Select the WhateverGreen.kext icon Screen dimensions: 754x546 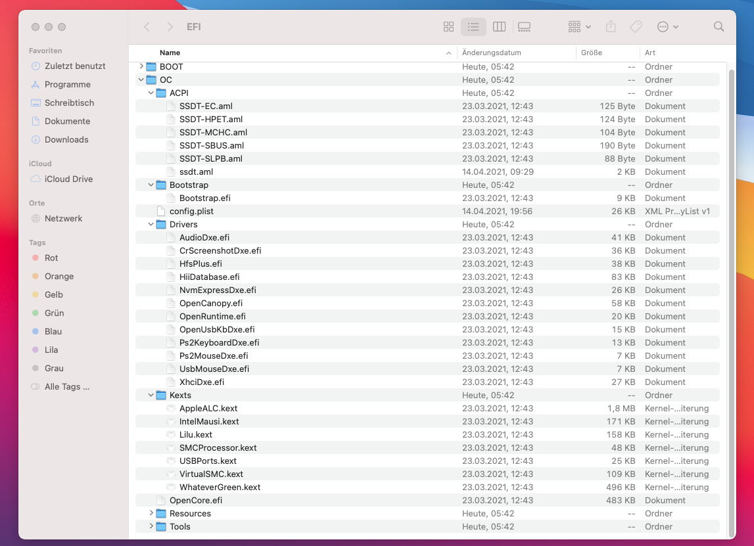[171, 487]
